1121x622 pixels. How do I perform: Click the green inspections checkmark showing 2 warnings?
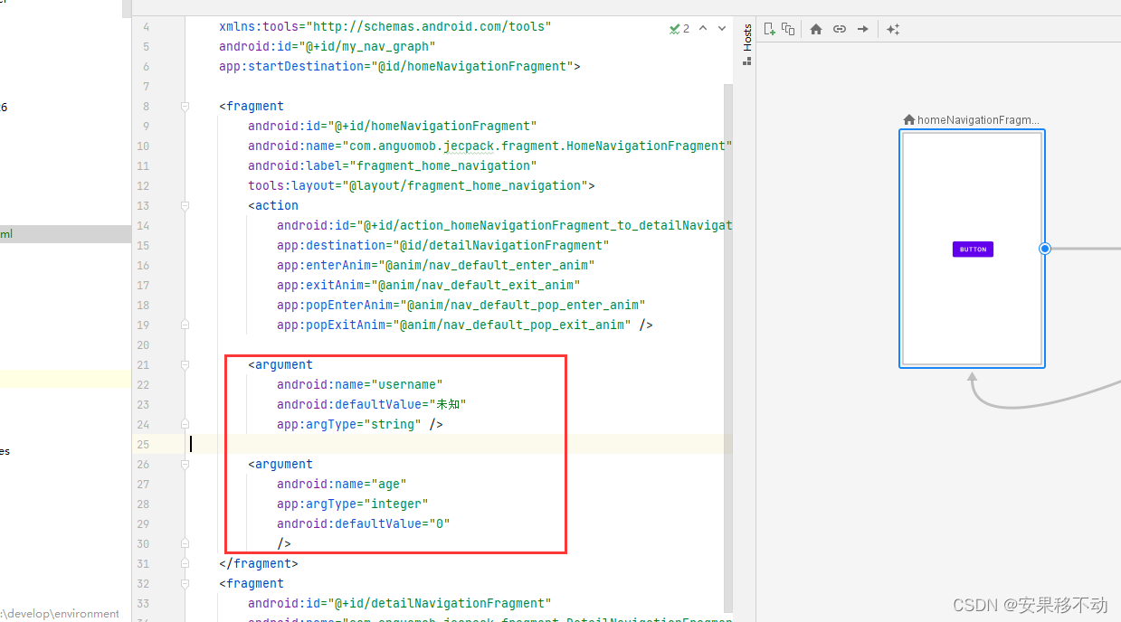click(675, 28)
